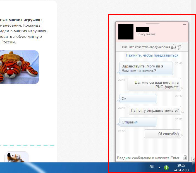Click message 'Здравствуйте! Могу ли я Вам чем-то помочь?'

coord(146,68)
